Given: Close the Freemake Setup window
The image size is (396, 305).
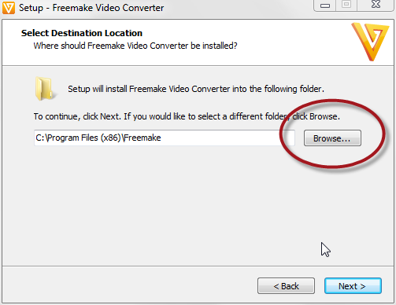Looking at the screenshot, I should [376, 5].
